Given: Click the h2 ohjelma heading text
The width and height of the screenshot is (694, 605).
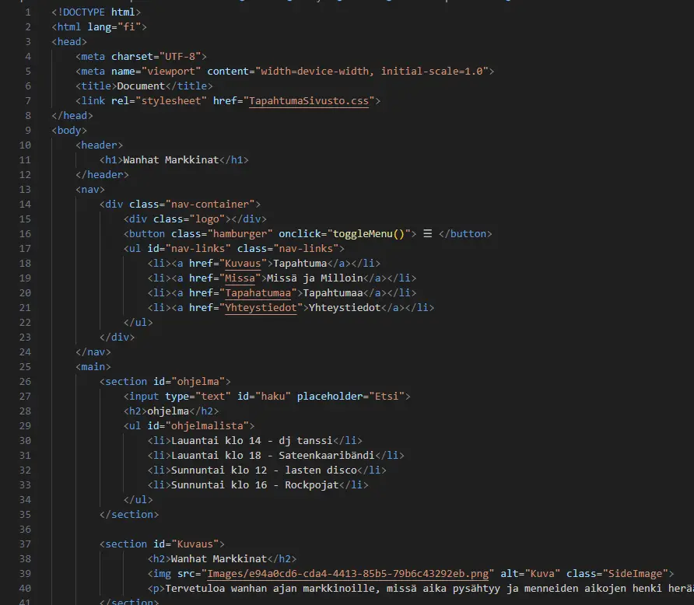Looking at the screenshot, I should coord(168,411).
